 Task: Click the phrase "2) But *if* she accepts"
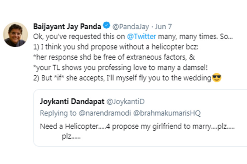click(66, 78)
